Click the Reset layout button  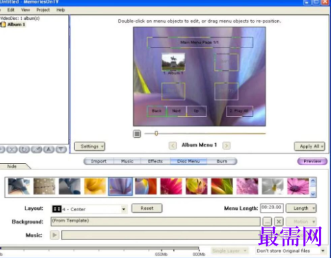tap(147, 208)
